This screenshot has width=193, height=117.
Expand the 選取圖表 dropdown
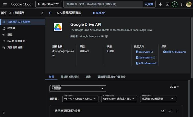point(78,88)
